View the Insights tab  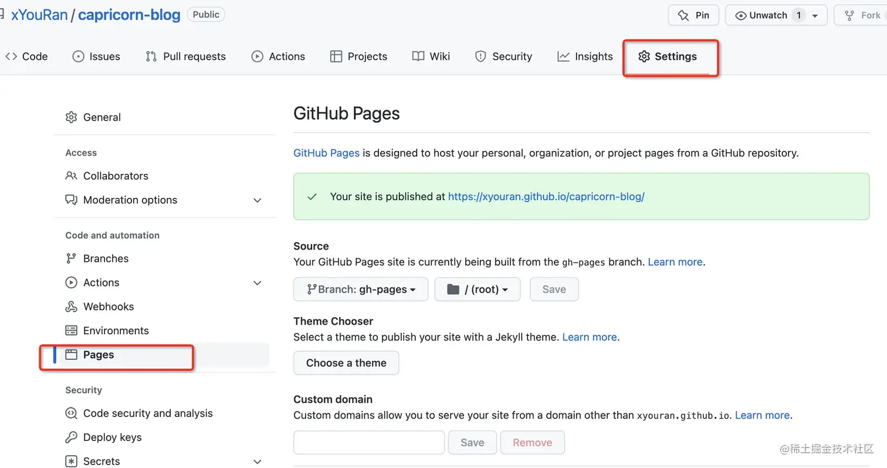[585, 56]
